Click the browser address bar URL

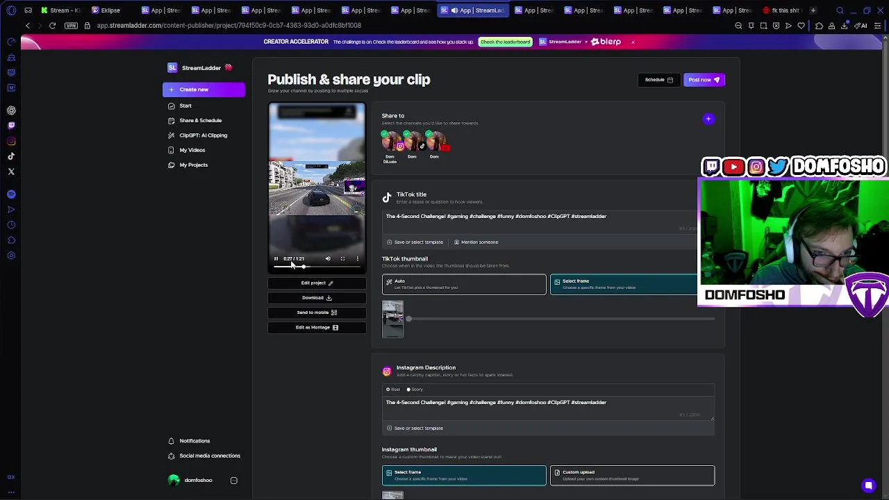[x=229, y=26]
